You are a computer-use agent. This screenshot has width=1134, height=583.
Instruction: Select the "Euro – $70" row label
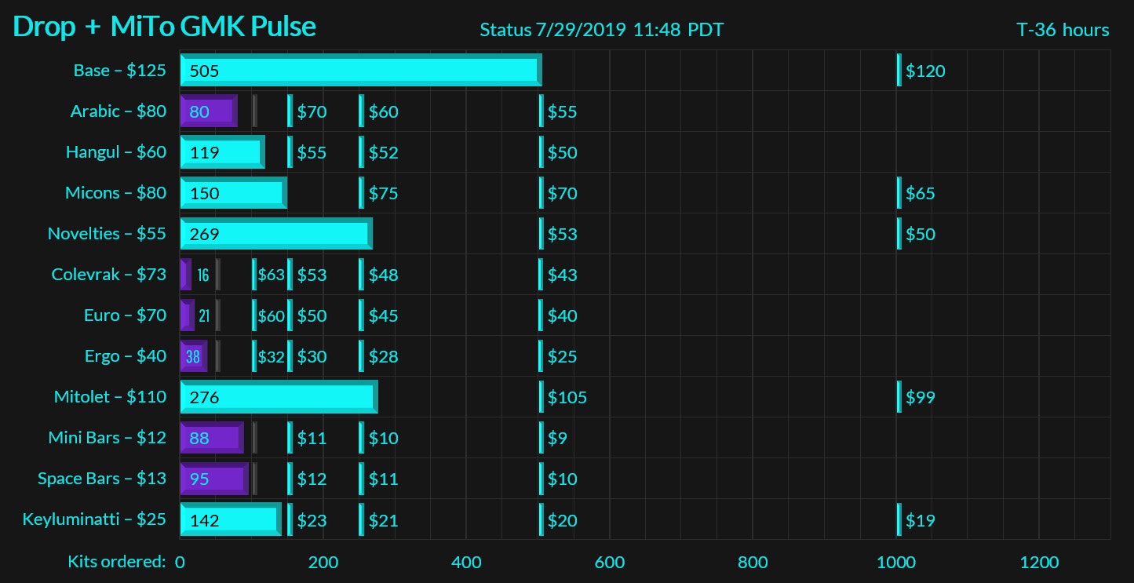tap(125, 315)
